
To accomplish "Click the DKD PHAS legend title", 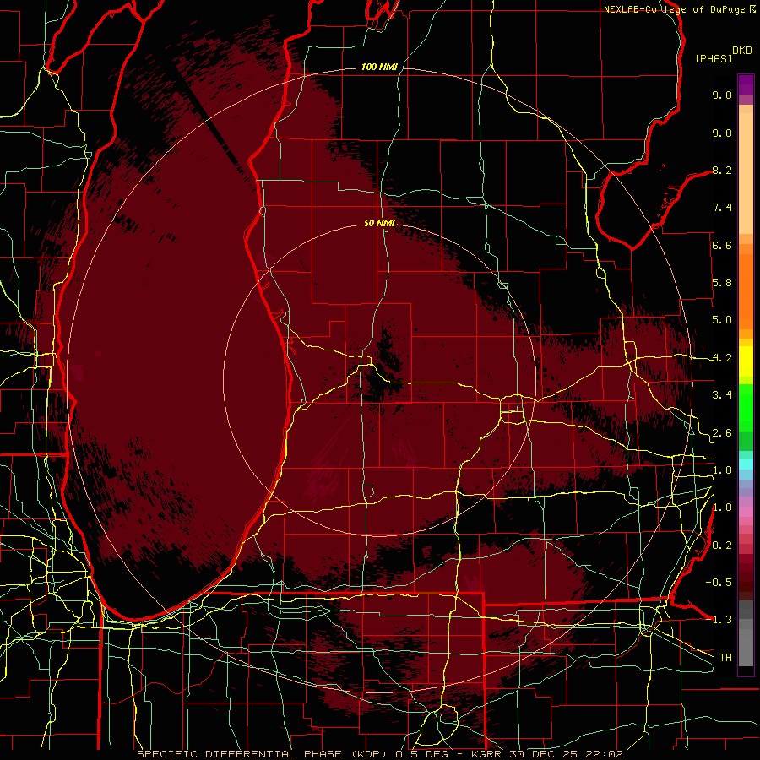I will point(724,55).
